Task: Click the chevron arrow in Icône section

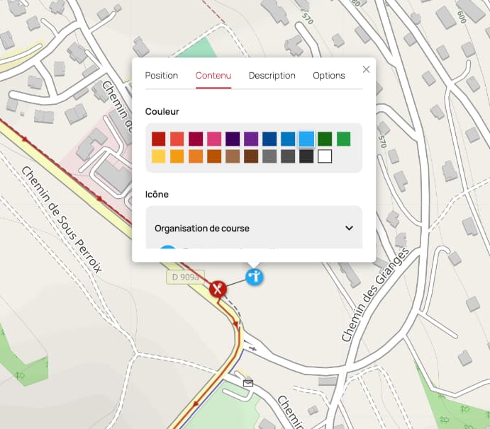Action: tap(349, 228)
